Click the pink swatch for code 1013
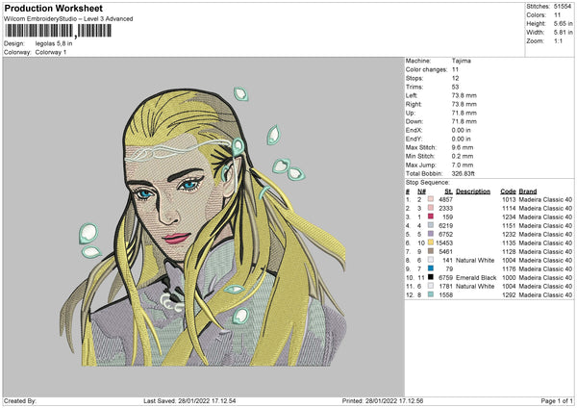The height and width of the screenshot is (408, 577). [431, 199]
